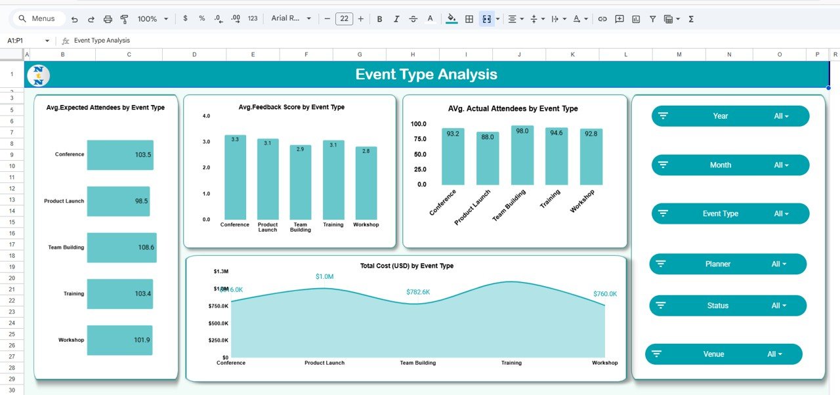
Task: Toggle strikethrough formatting
Action: 413,18
